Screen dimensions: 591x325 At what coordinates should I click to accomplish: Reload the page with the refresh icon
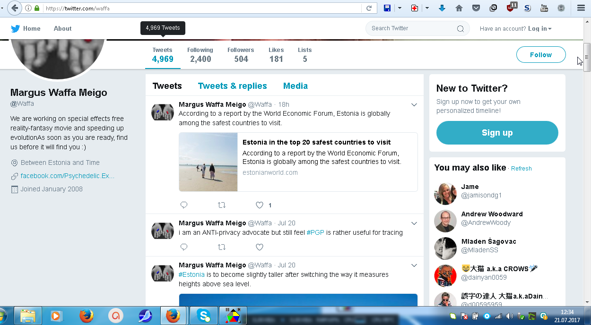369,8
